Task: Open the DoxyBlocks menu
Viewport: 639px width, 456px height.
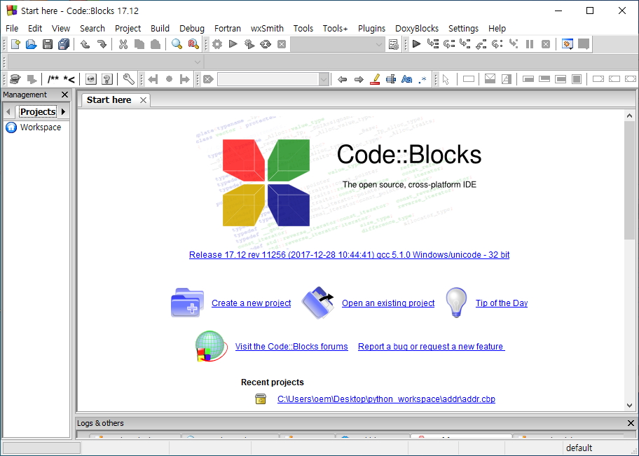Action: click(x=416, y=28)
